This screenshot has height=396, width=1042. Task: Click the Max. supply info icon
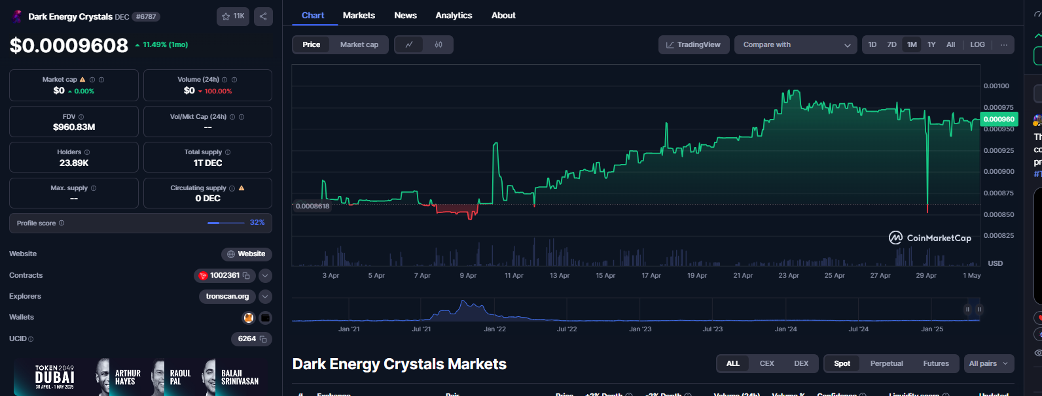click(94, 188)
